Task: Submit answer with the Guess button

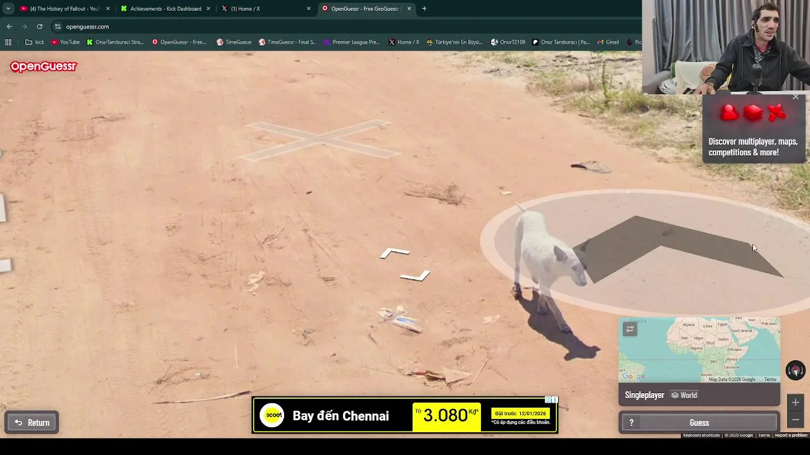Action: click(699, 423)
